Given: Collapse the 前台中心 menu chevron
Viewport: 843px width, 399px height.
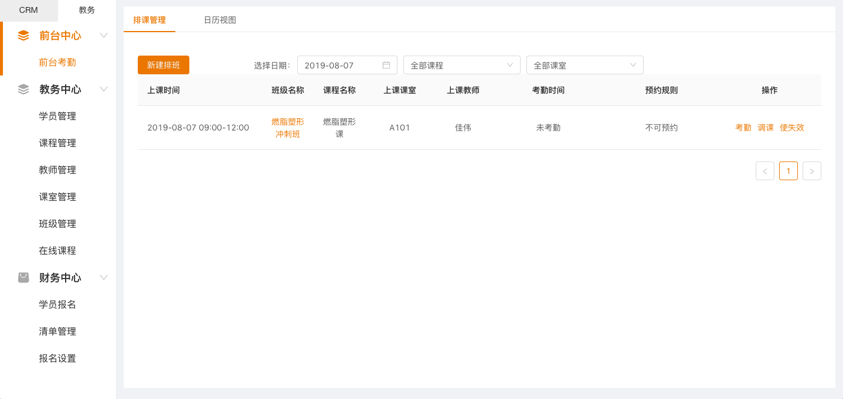Looking at the screenshot, I should [104, 36].
